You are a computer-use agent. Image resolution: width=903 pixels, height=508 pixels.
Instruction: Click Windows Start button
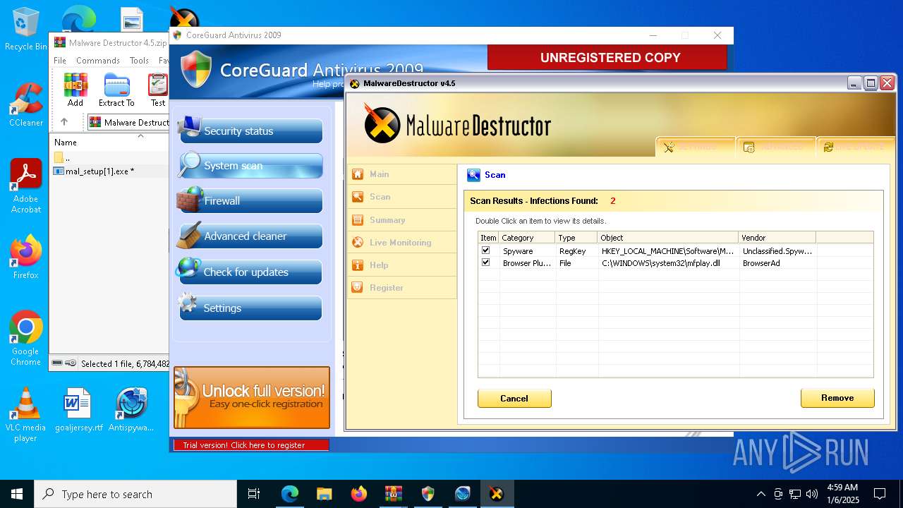tap(16, 494)
